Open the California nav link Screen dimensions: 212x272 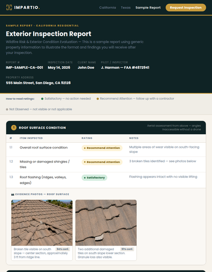pyautogui.click(x=108, y=8)
